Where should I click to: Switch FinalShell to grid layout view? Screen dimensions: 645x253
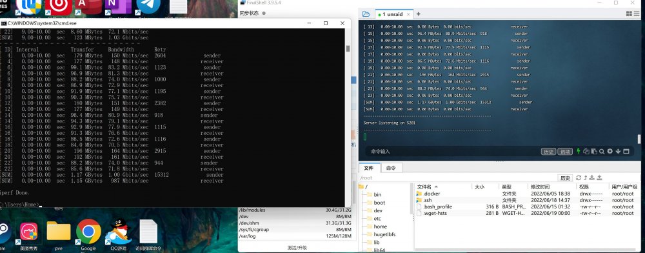(x=630, y=14)
